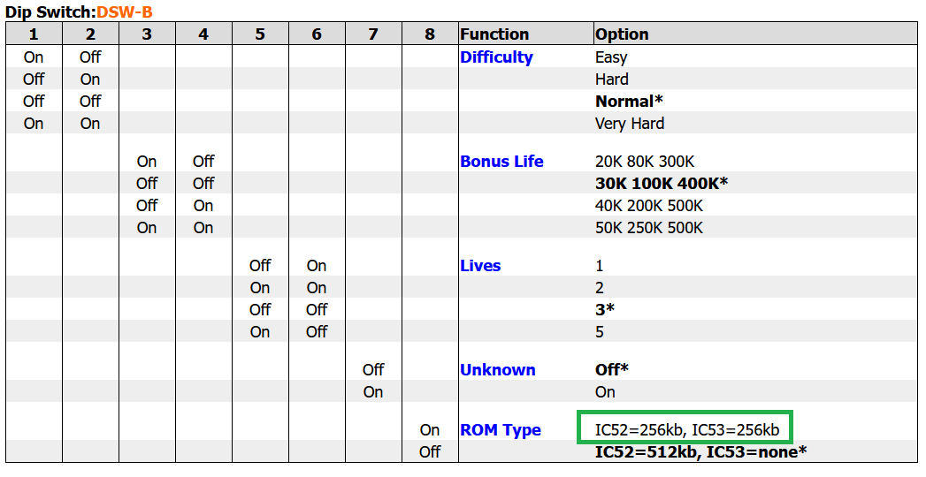
Task: Select column header 7
Action: [x=373, y=34]
